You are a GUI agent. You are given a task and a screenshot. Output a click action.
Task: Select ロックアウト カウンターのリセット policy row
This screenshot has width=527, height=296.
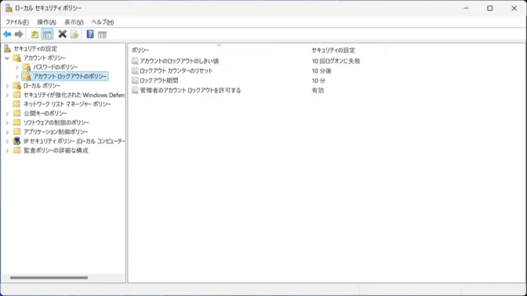click(x=176, y=70)
